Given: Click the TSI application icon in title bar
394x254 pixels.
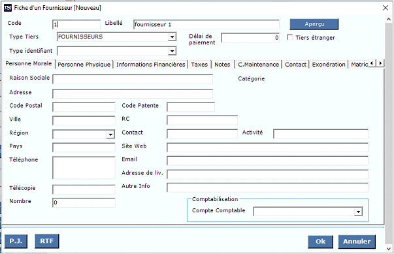Looking at the screenshot, I should pos(8,8).
